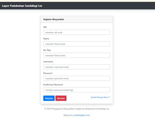Click the Username label text
The height and width of the screenshot is (121, 155).
pyautogui.click(x=48, y=62)
